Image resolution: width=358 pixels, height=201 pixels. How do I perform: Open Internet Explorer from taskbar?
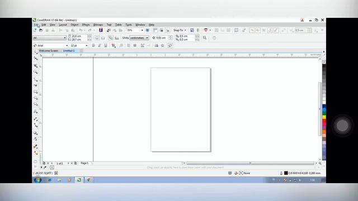[50, 180]
